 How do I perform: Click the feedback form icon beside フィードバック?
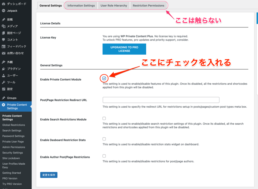tap(4, 47)
